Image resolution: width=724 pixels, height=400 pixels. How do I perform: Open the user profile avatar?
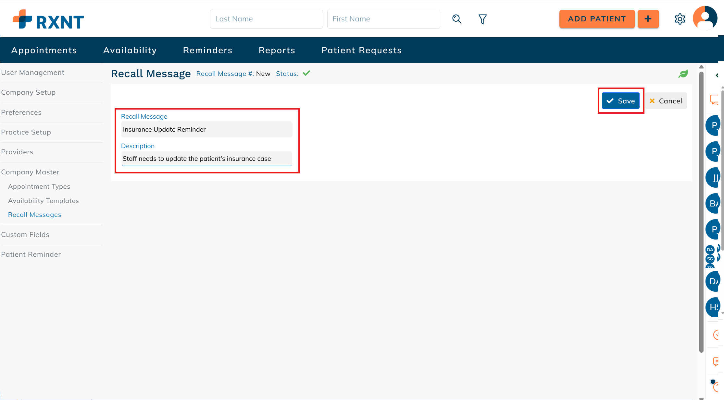point(705,18)
